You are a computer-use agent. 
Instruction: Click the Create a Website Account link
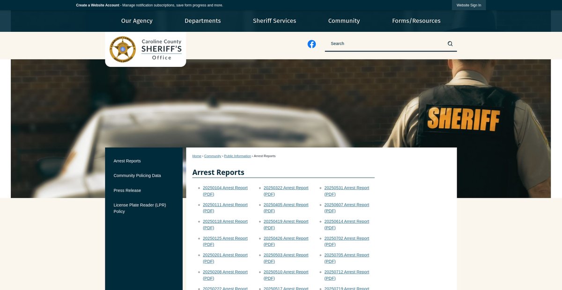(x=98, y=5)
